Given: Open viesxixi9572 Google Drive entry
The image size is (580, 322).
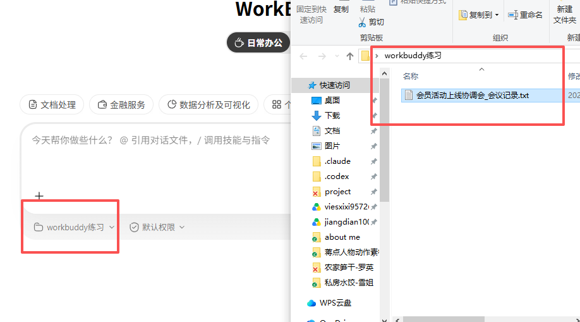Looking at the screenshot, I should pyautogui.click(x=346, y=207).
